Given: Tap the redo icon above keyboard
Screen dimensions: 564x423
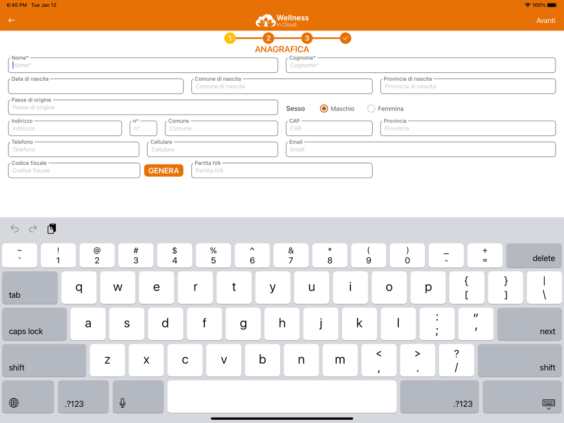Looking at the screenshot, I should (33, 229).
